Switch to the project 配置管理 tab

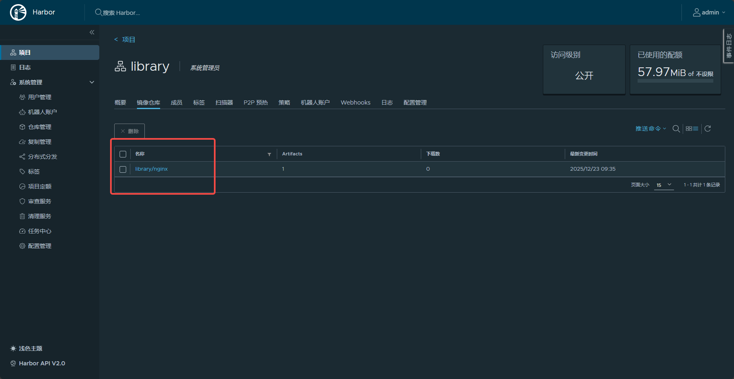415,102
